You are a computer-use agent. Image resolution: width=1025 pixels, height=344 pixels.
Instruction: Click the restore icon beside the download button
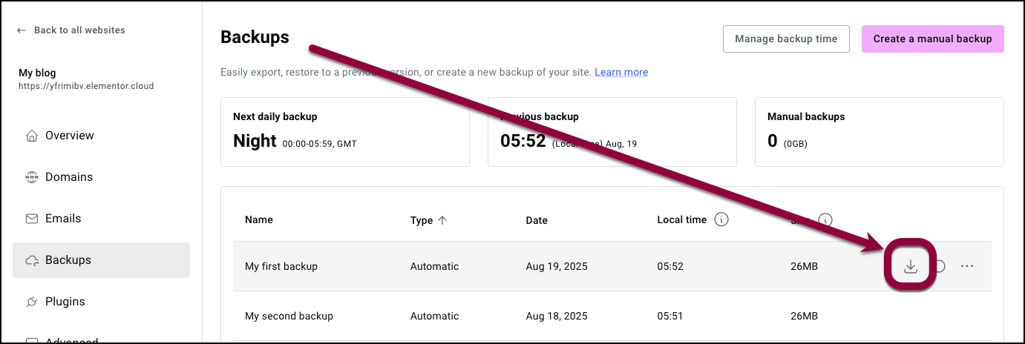click(x=940, y=266)
